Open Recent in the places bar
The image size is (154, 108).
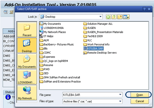click(27, 30)
